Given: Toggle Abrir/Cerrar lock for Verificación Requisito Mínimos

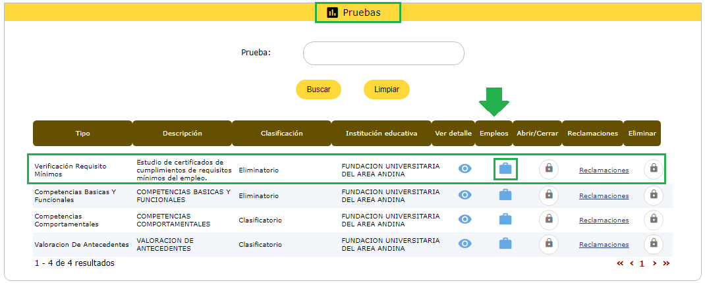Looking at the screenshot, I should 548,169.
